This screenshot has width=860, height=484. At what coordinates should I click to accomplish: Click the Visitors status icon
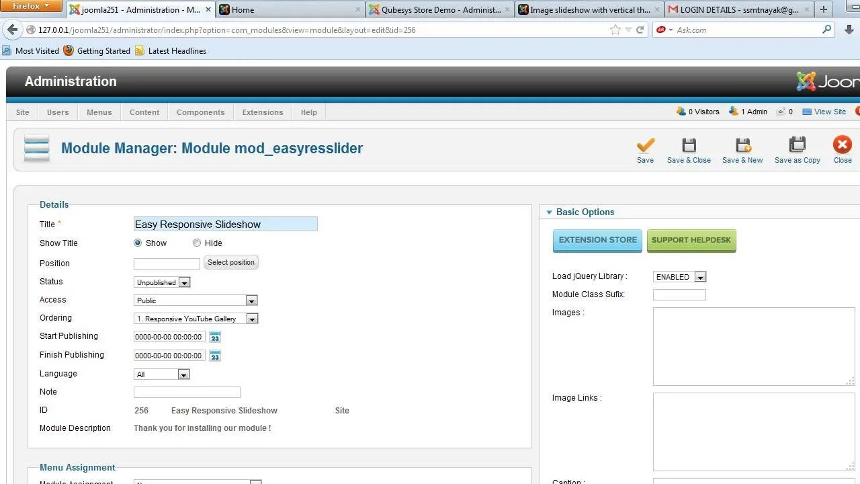[681, 112]
